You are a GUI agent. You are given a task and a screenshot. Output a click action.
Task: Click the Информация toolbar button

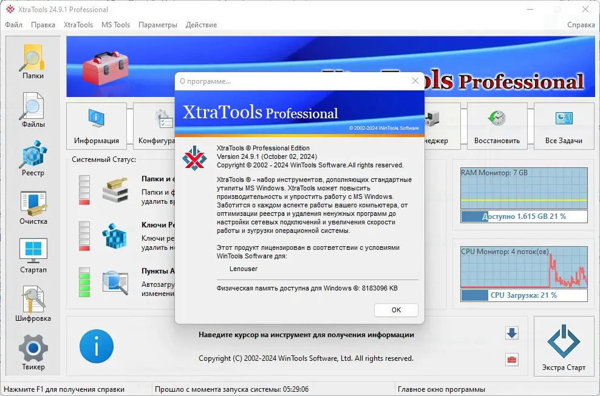(97, 126)
